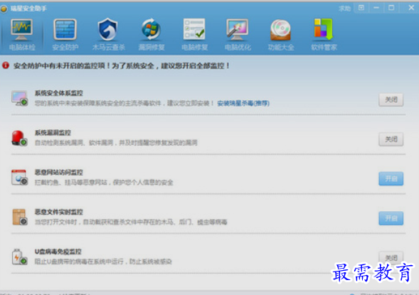Click the 系统安全体系监控 heading
The width and height of the screenshot is (419, 295).
(x=59, y=93)
